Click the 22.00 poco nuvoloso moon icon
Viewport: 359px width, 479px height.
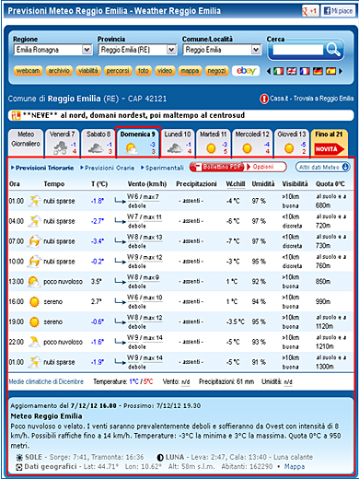coord(34,342)
